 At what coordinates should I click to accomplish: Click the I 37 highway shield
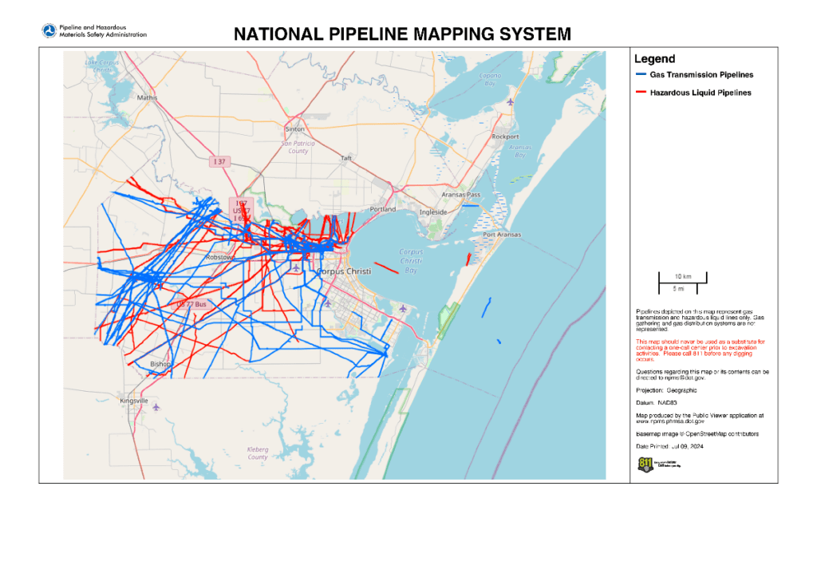(220, 161)
